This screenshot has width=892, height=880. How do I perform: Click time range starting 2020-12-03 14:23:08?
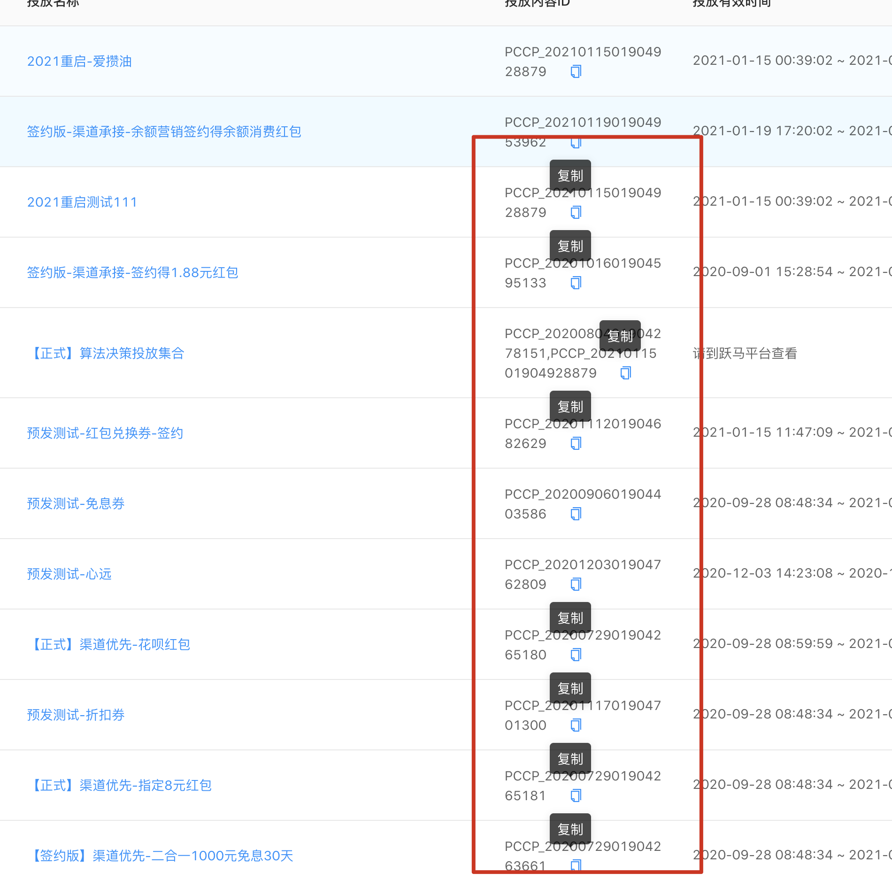(792, 573)
